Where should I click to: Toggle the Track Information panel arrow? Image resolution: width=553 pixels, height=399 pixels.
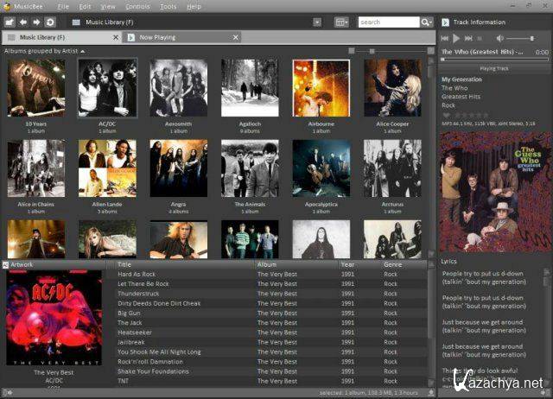click(445, 22)
